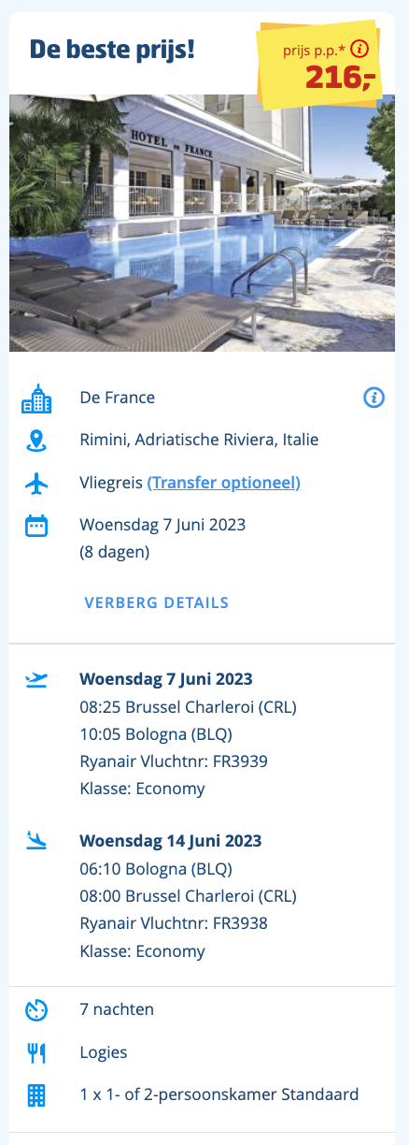
Task: Click the departing flight icon for 7 Juni
Action: 36,680
